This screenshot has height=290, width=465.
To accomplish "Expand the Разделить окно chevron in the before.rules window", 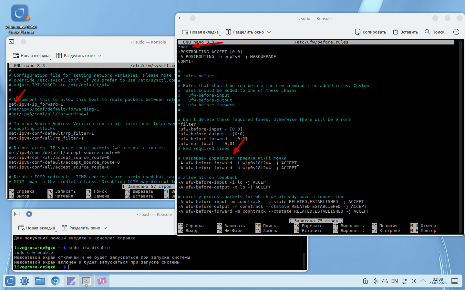I will pos(269,32).
